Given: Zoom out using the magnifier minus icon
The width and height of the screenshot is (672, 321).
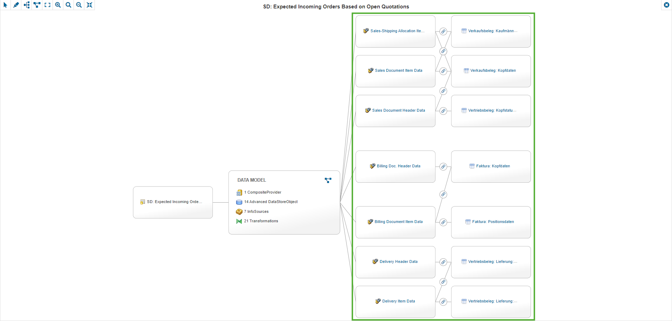Looking at the screenshot, I should [79, 5].
